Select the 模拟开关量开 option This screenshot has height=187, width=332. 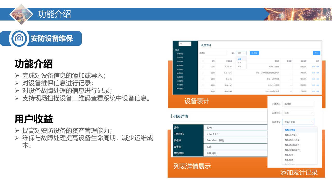click(x=300, y=135)
